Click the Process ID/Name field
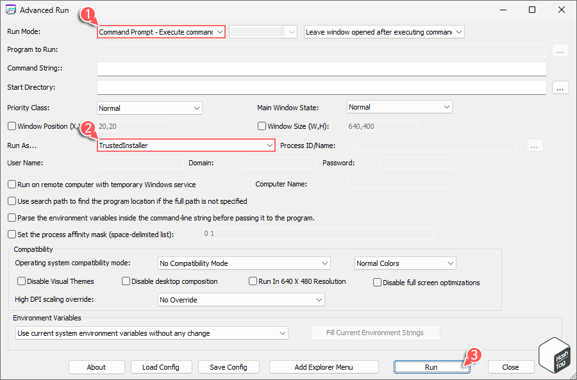The width and height of the screenshot is (577, 380). (x=435, y=145)
